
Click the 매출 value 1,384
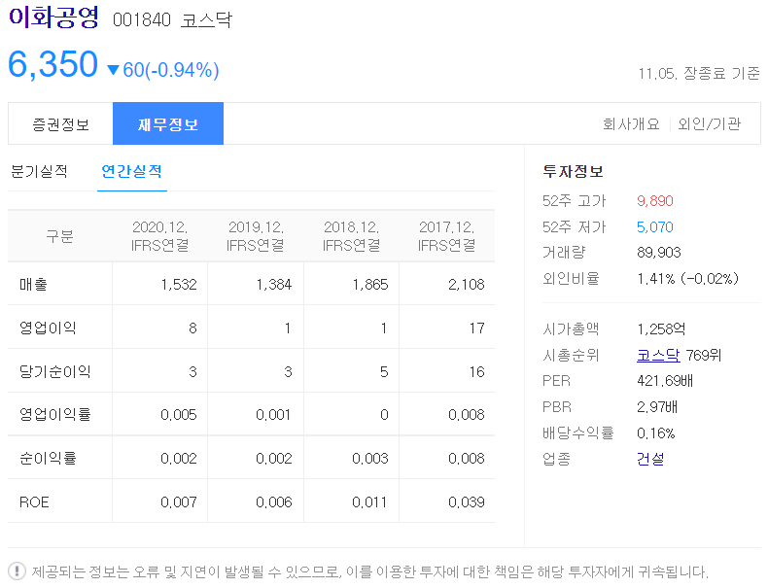[274, 285]
